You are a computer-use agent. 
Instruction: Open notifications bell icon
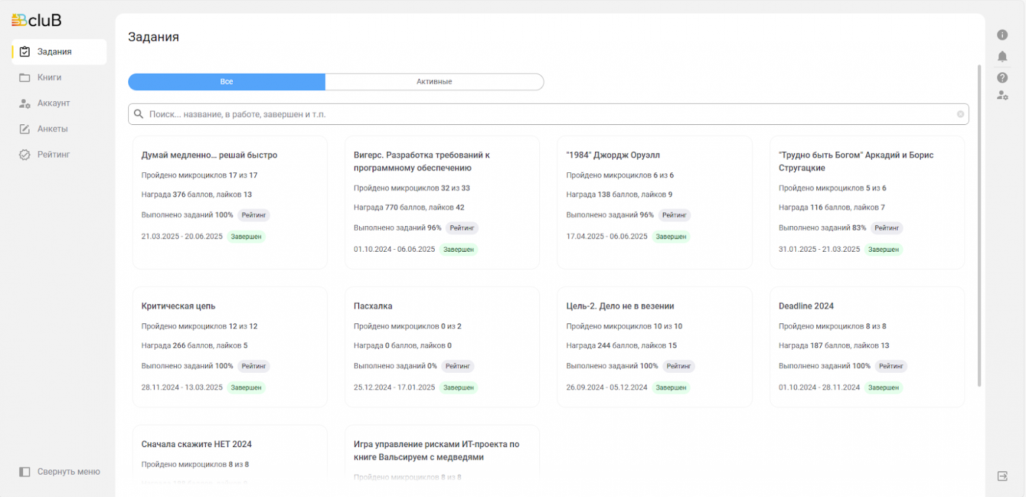coord(1002,56)
